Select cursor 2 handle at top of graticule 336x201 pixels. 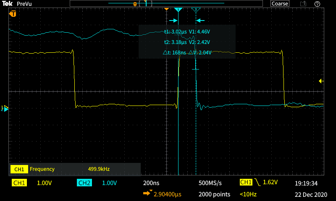[x=195, y=9]
